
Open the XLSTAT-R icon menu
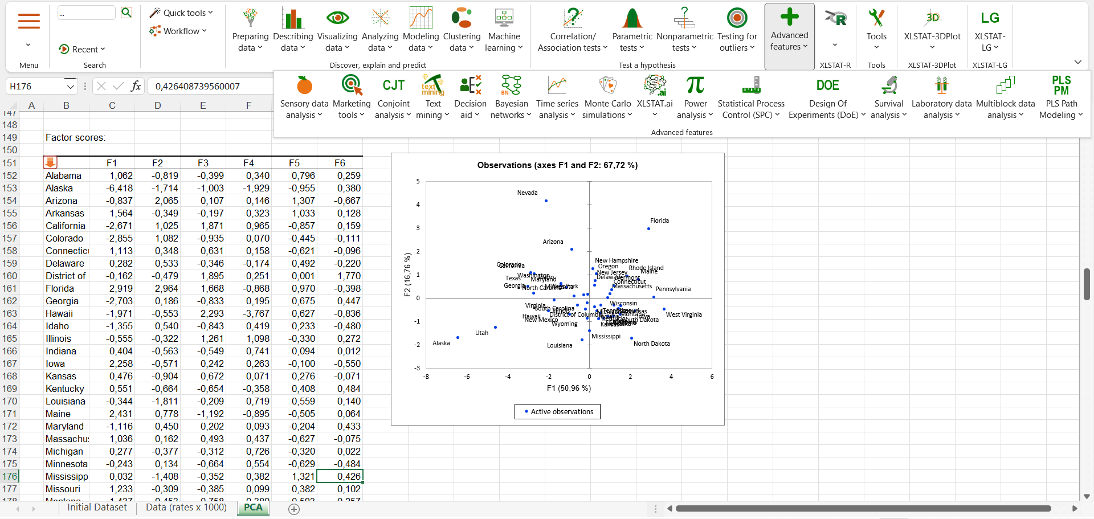tap(835, 28)
